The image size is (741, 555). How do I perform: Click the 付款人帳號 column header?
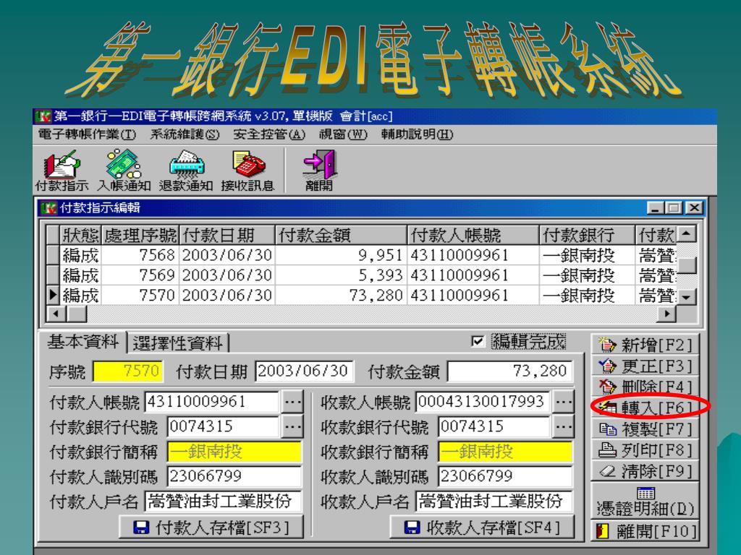tap(473, 235)
